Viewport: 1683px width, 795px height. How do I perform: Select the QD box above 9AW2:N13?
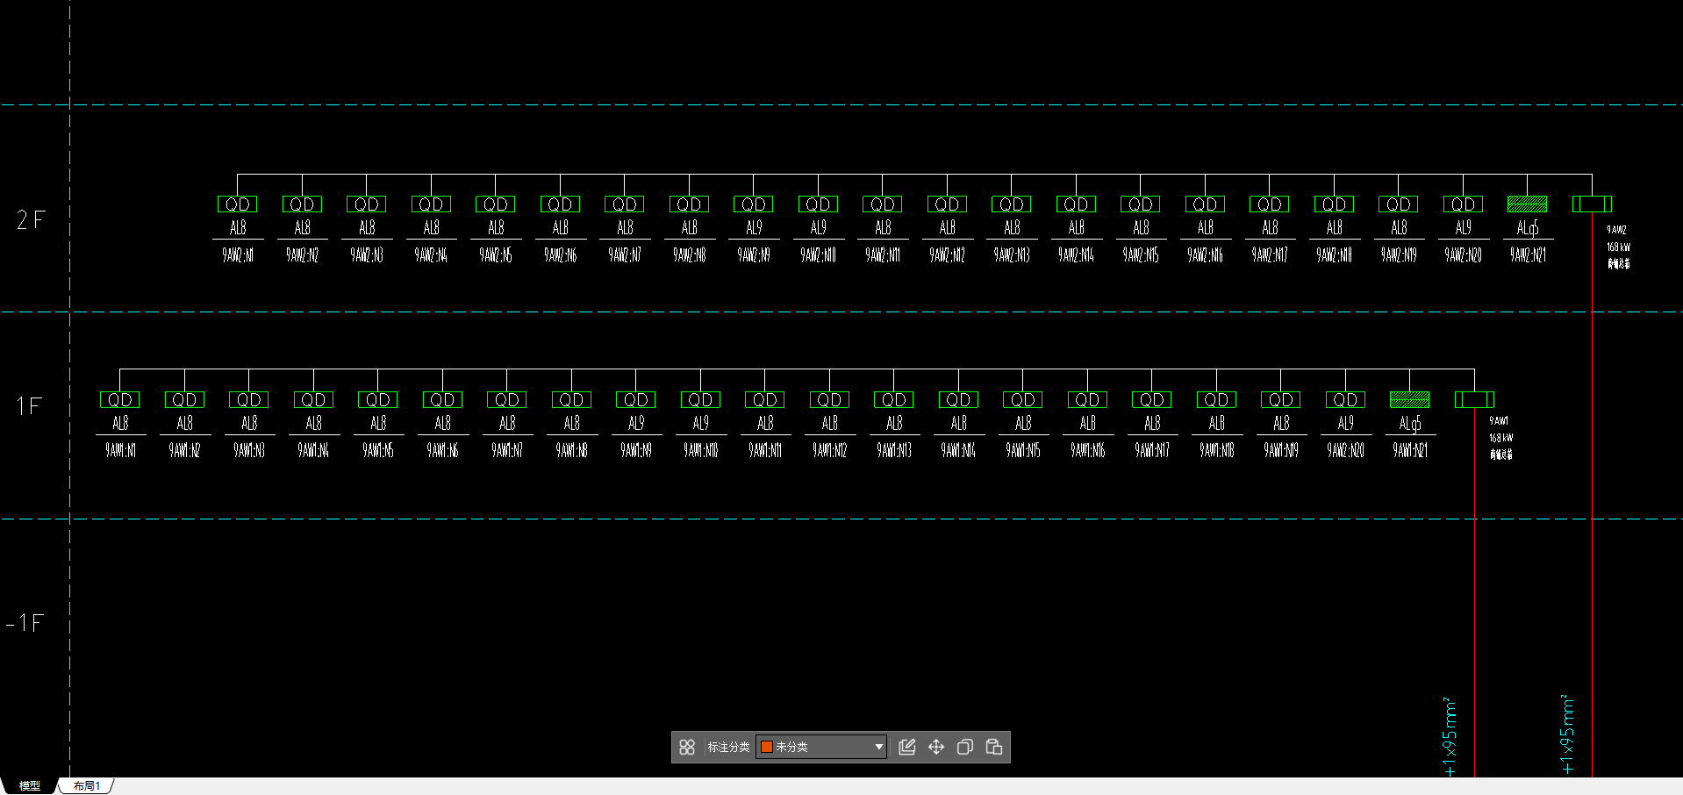pos(1012,204)
